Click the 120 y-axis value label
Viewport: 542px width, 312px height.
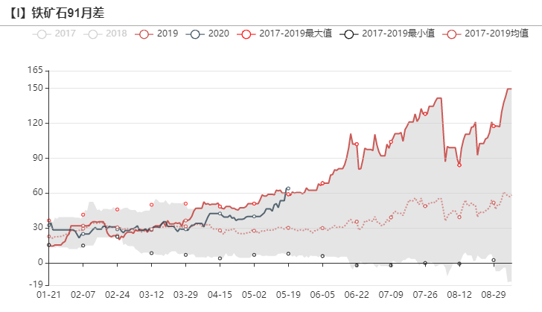[x=35, y=123]
